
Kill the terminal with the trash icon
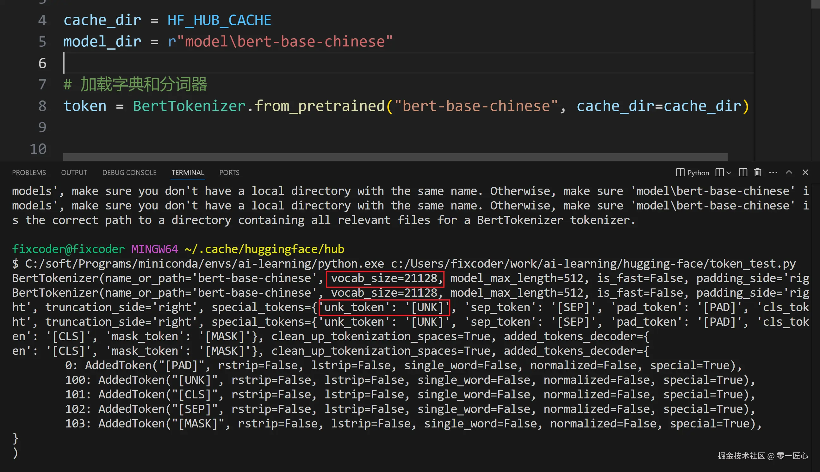tap(757, 172)
